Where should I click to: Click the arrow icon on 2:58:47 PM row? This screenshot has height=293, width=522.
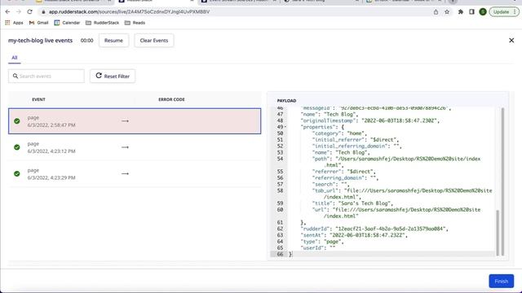pos(125,121)
